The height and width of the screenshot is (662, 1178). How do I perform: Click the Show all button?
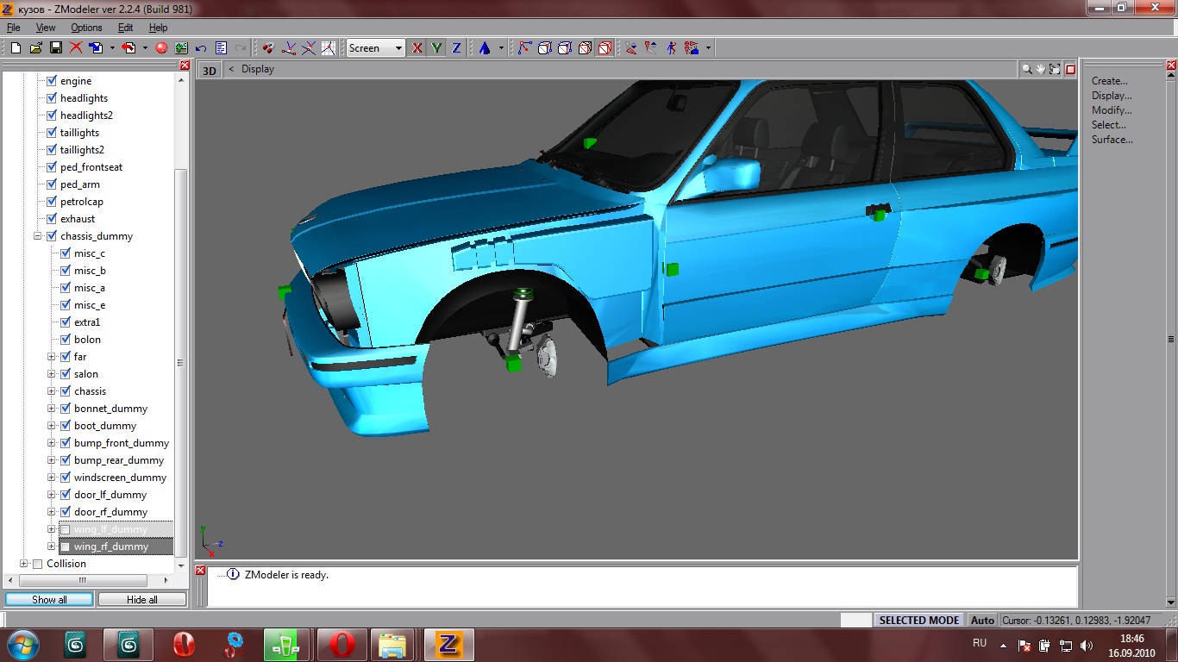(x=49, y=599)
